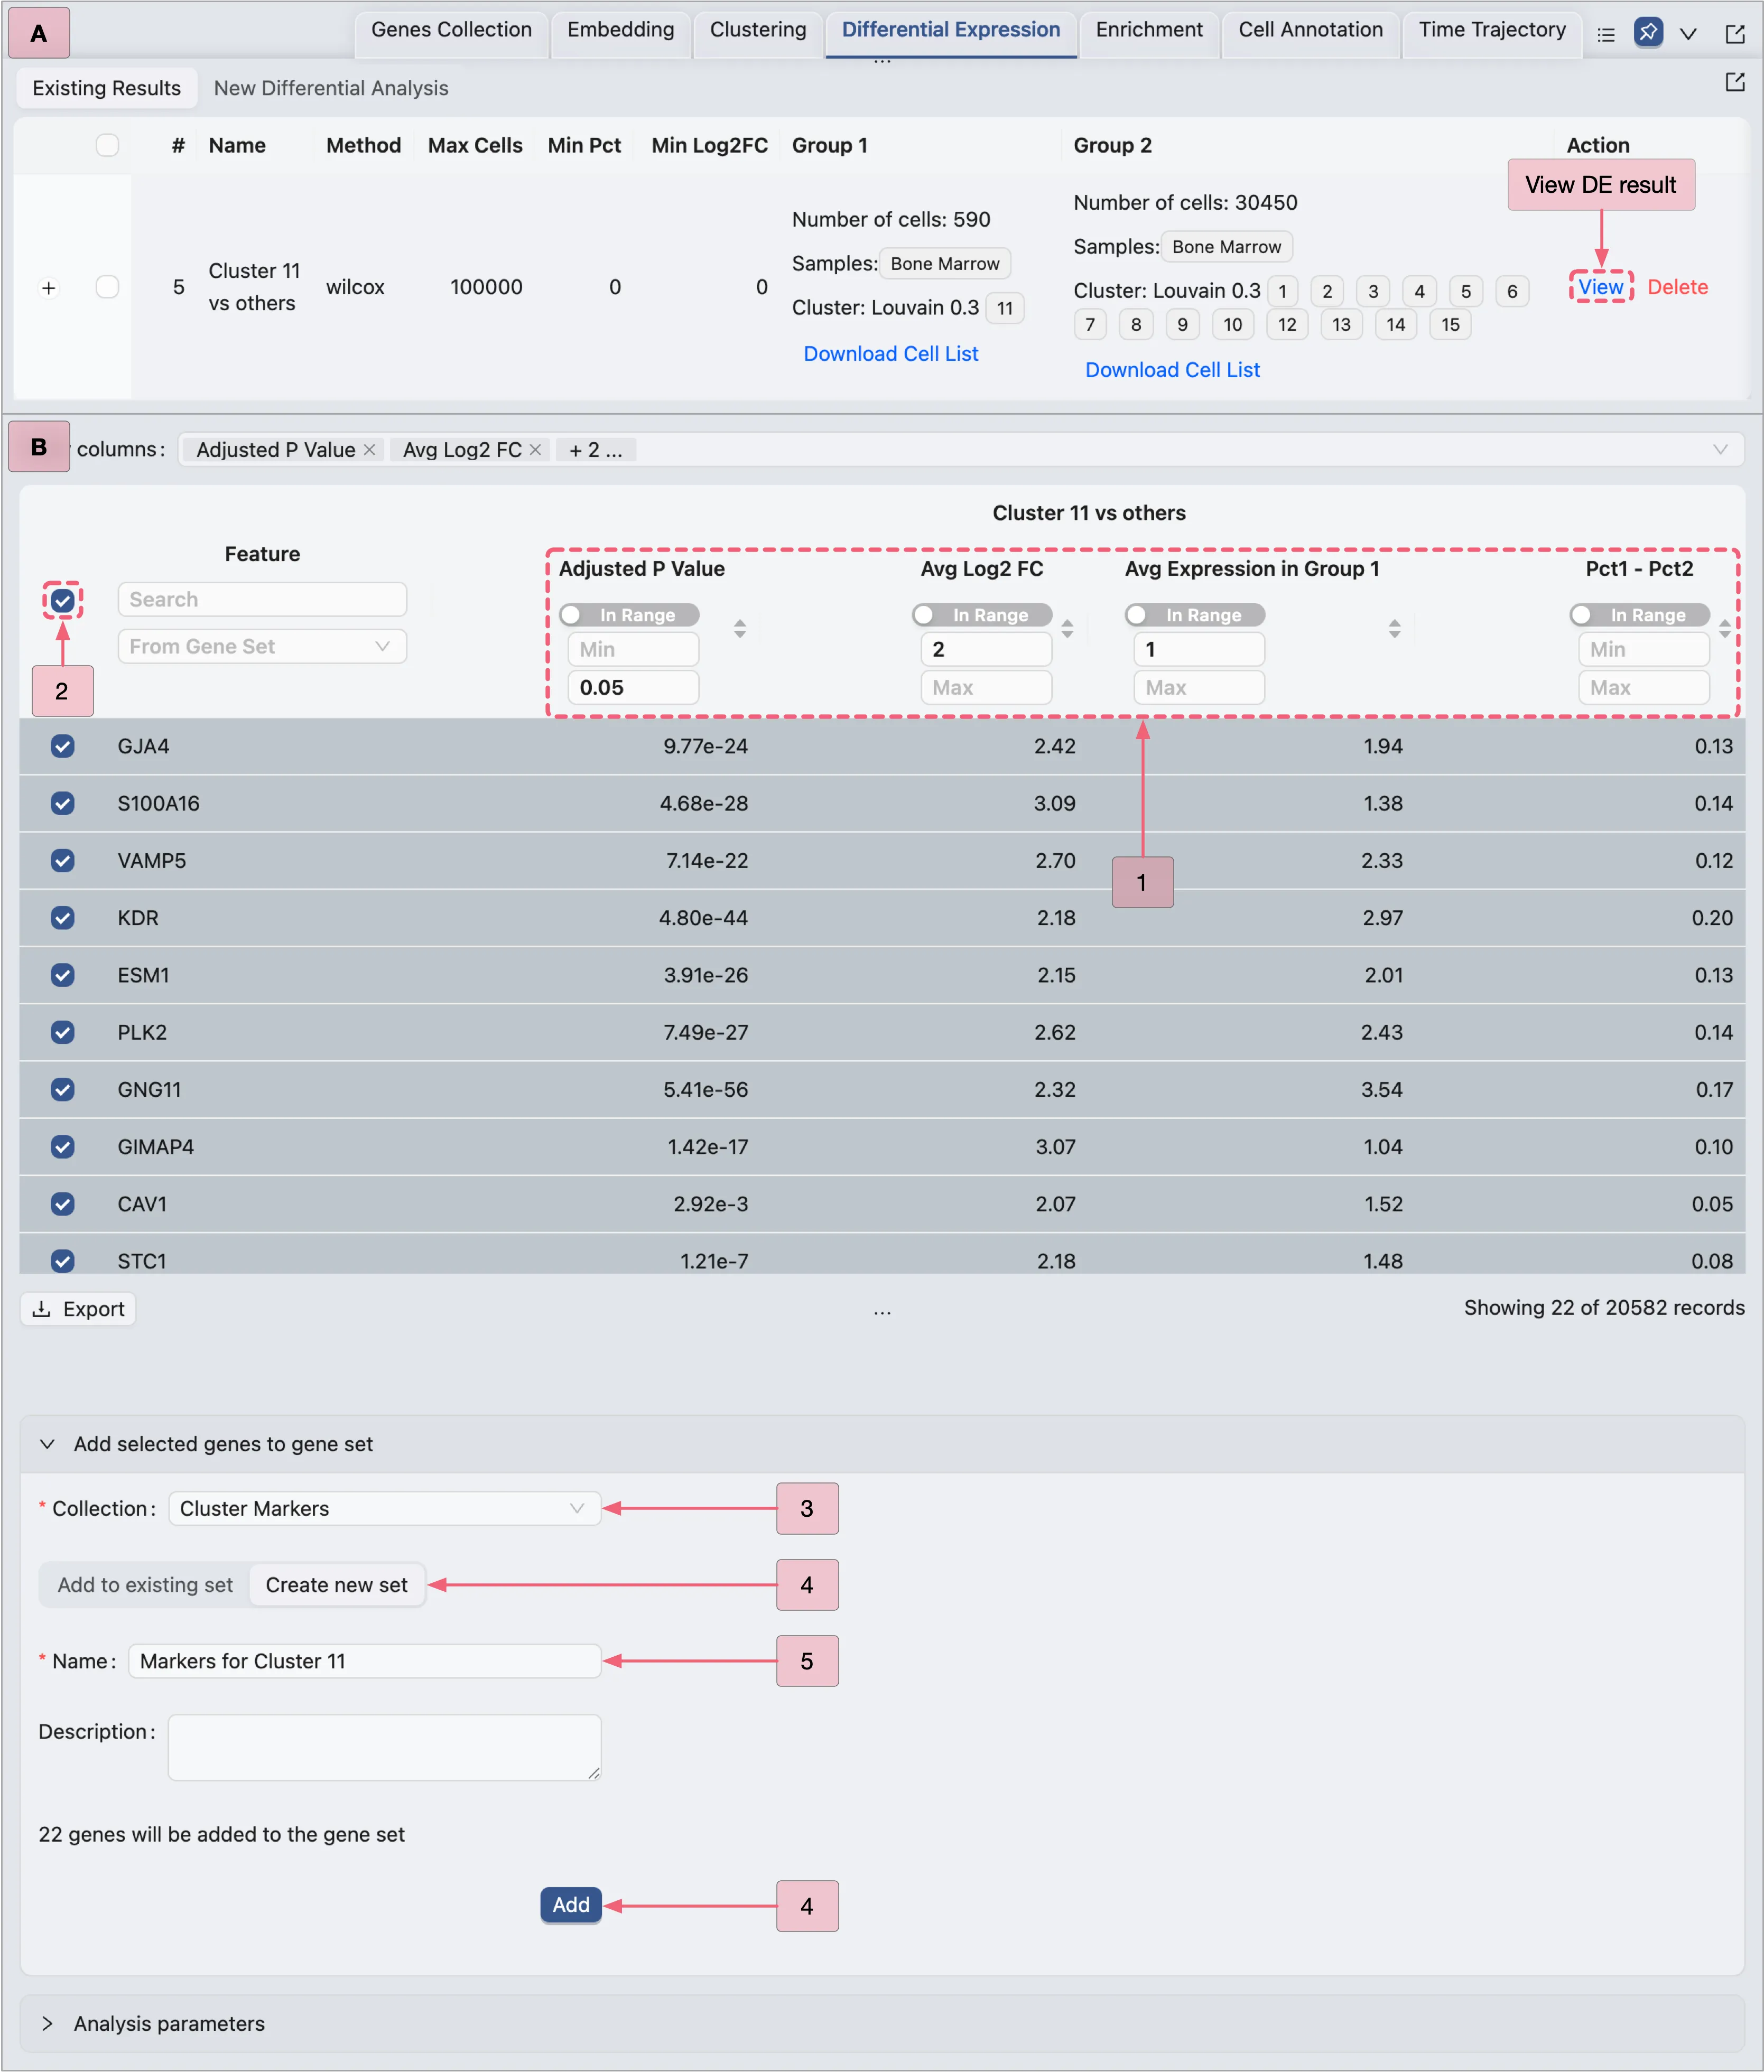Click the ellipsis icon below the gene table
The height and width of the screenshot is (2072, 1764).
click(881, 1309)
